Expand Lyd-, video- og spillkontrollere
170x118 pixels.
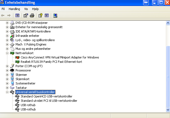coord(7,40)
